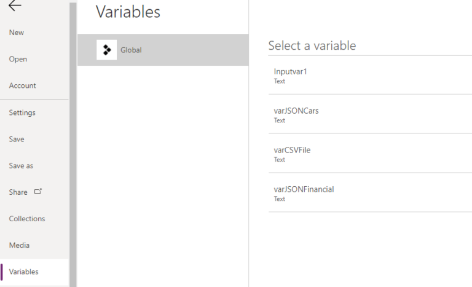The height and width of the screenshot is (287, 472).
Task: Select Open in the left sidebar
Action: point(18,59)
